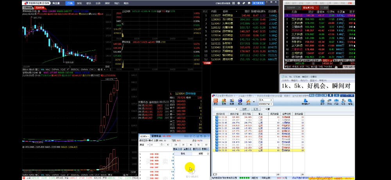The height and width of the screenshot is (180, 391).
Task: Click the blue chat icon at trading toolbar right end
Action: pos(350,102)
